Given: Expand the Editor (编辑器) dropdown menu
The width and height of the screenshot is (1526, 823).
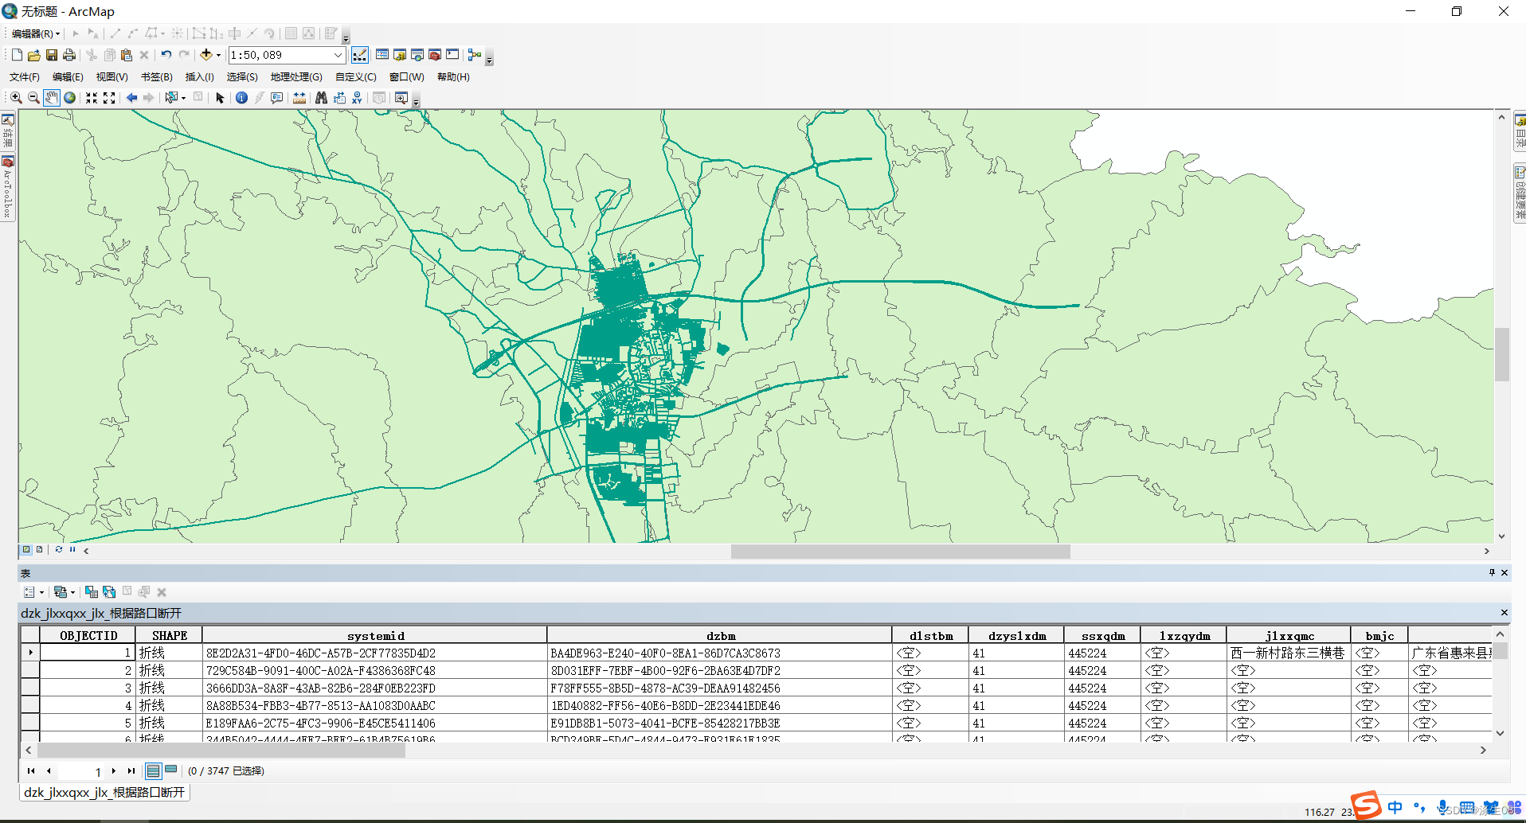Looking at the screenshot, I should (36, 33).
